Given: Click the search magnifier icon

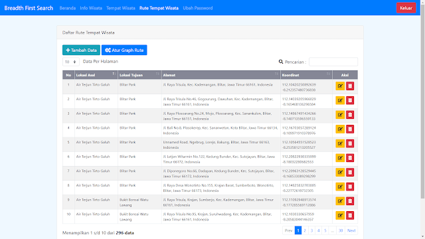Looking at the screenshot, I should click(281, 62).
